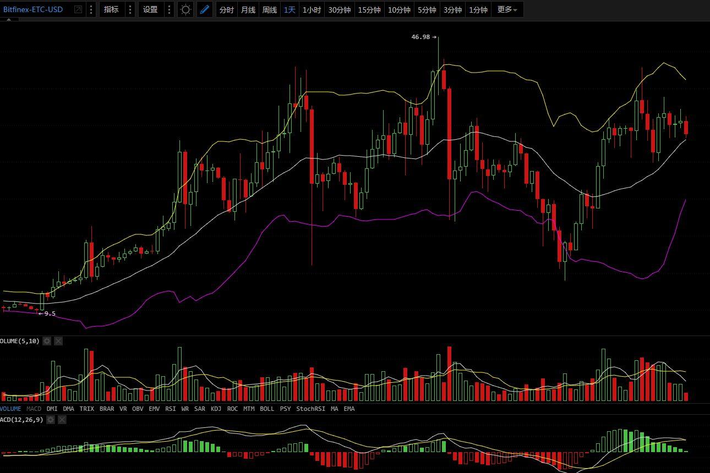The image size is (710, 473).
Task: Add the EMA indicator
Action: tap(349, 409)
